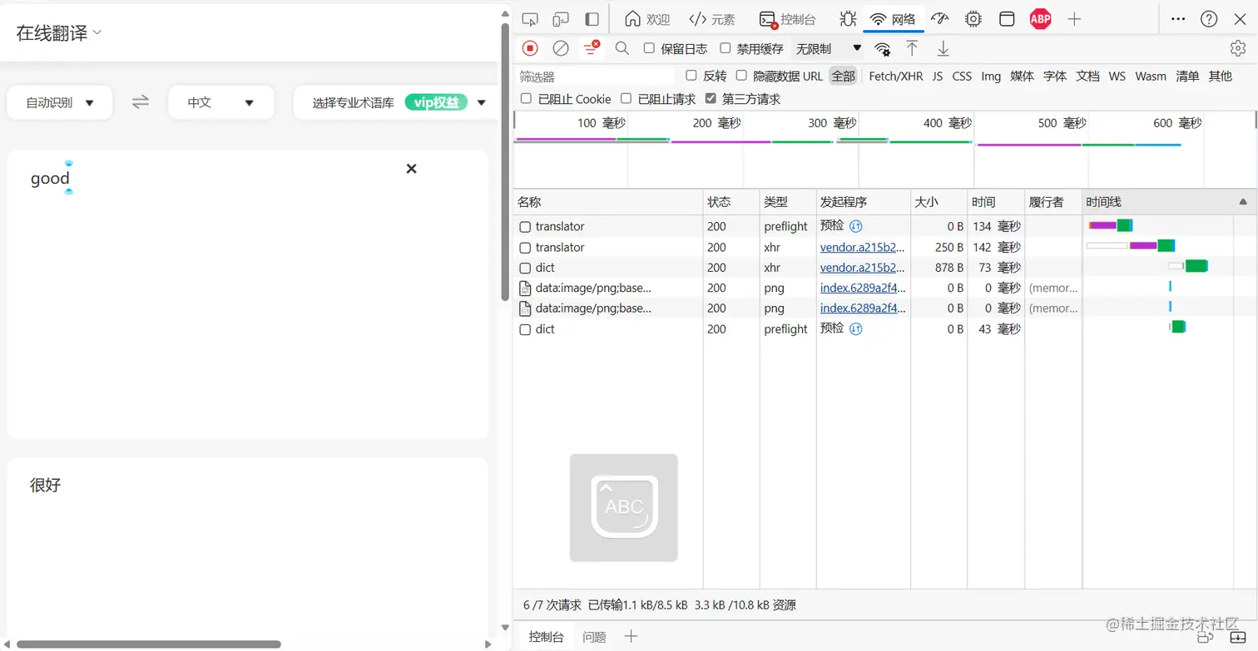Click the vip权益 badge
Screen dimensions: 1258x651
pos(436,102)
